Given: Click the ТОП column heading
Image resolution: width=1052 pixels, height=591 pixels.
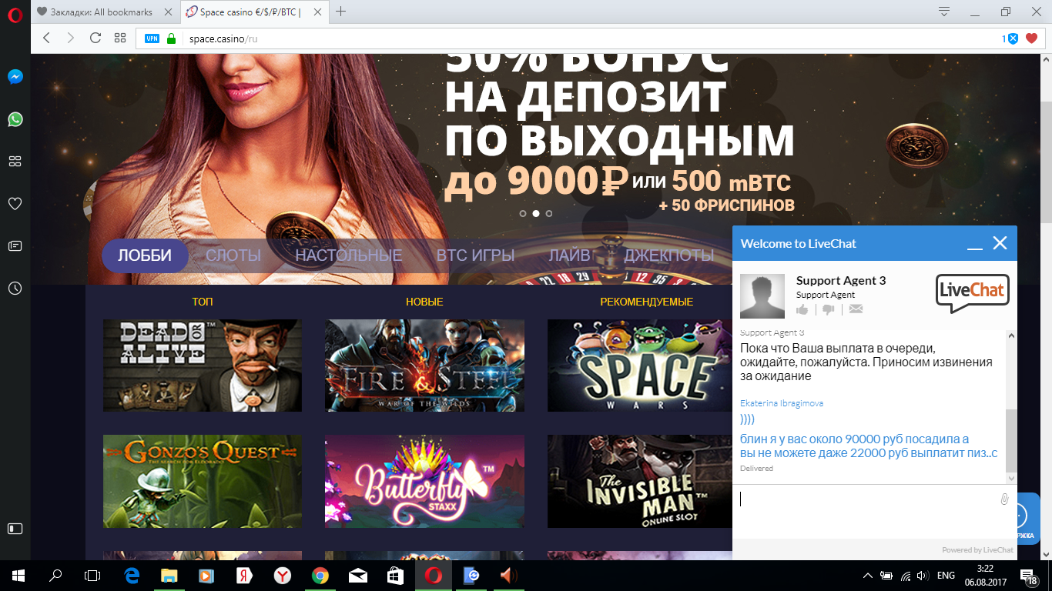Looking at the screenshot, I should pyautogui.click(x=203, y=302).
